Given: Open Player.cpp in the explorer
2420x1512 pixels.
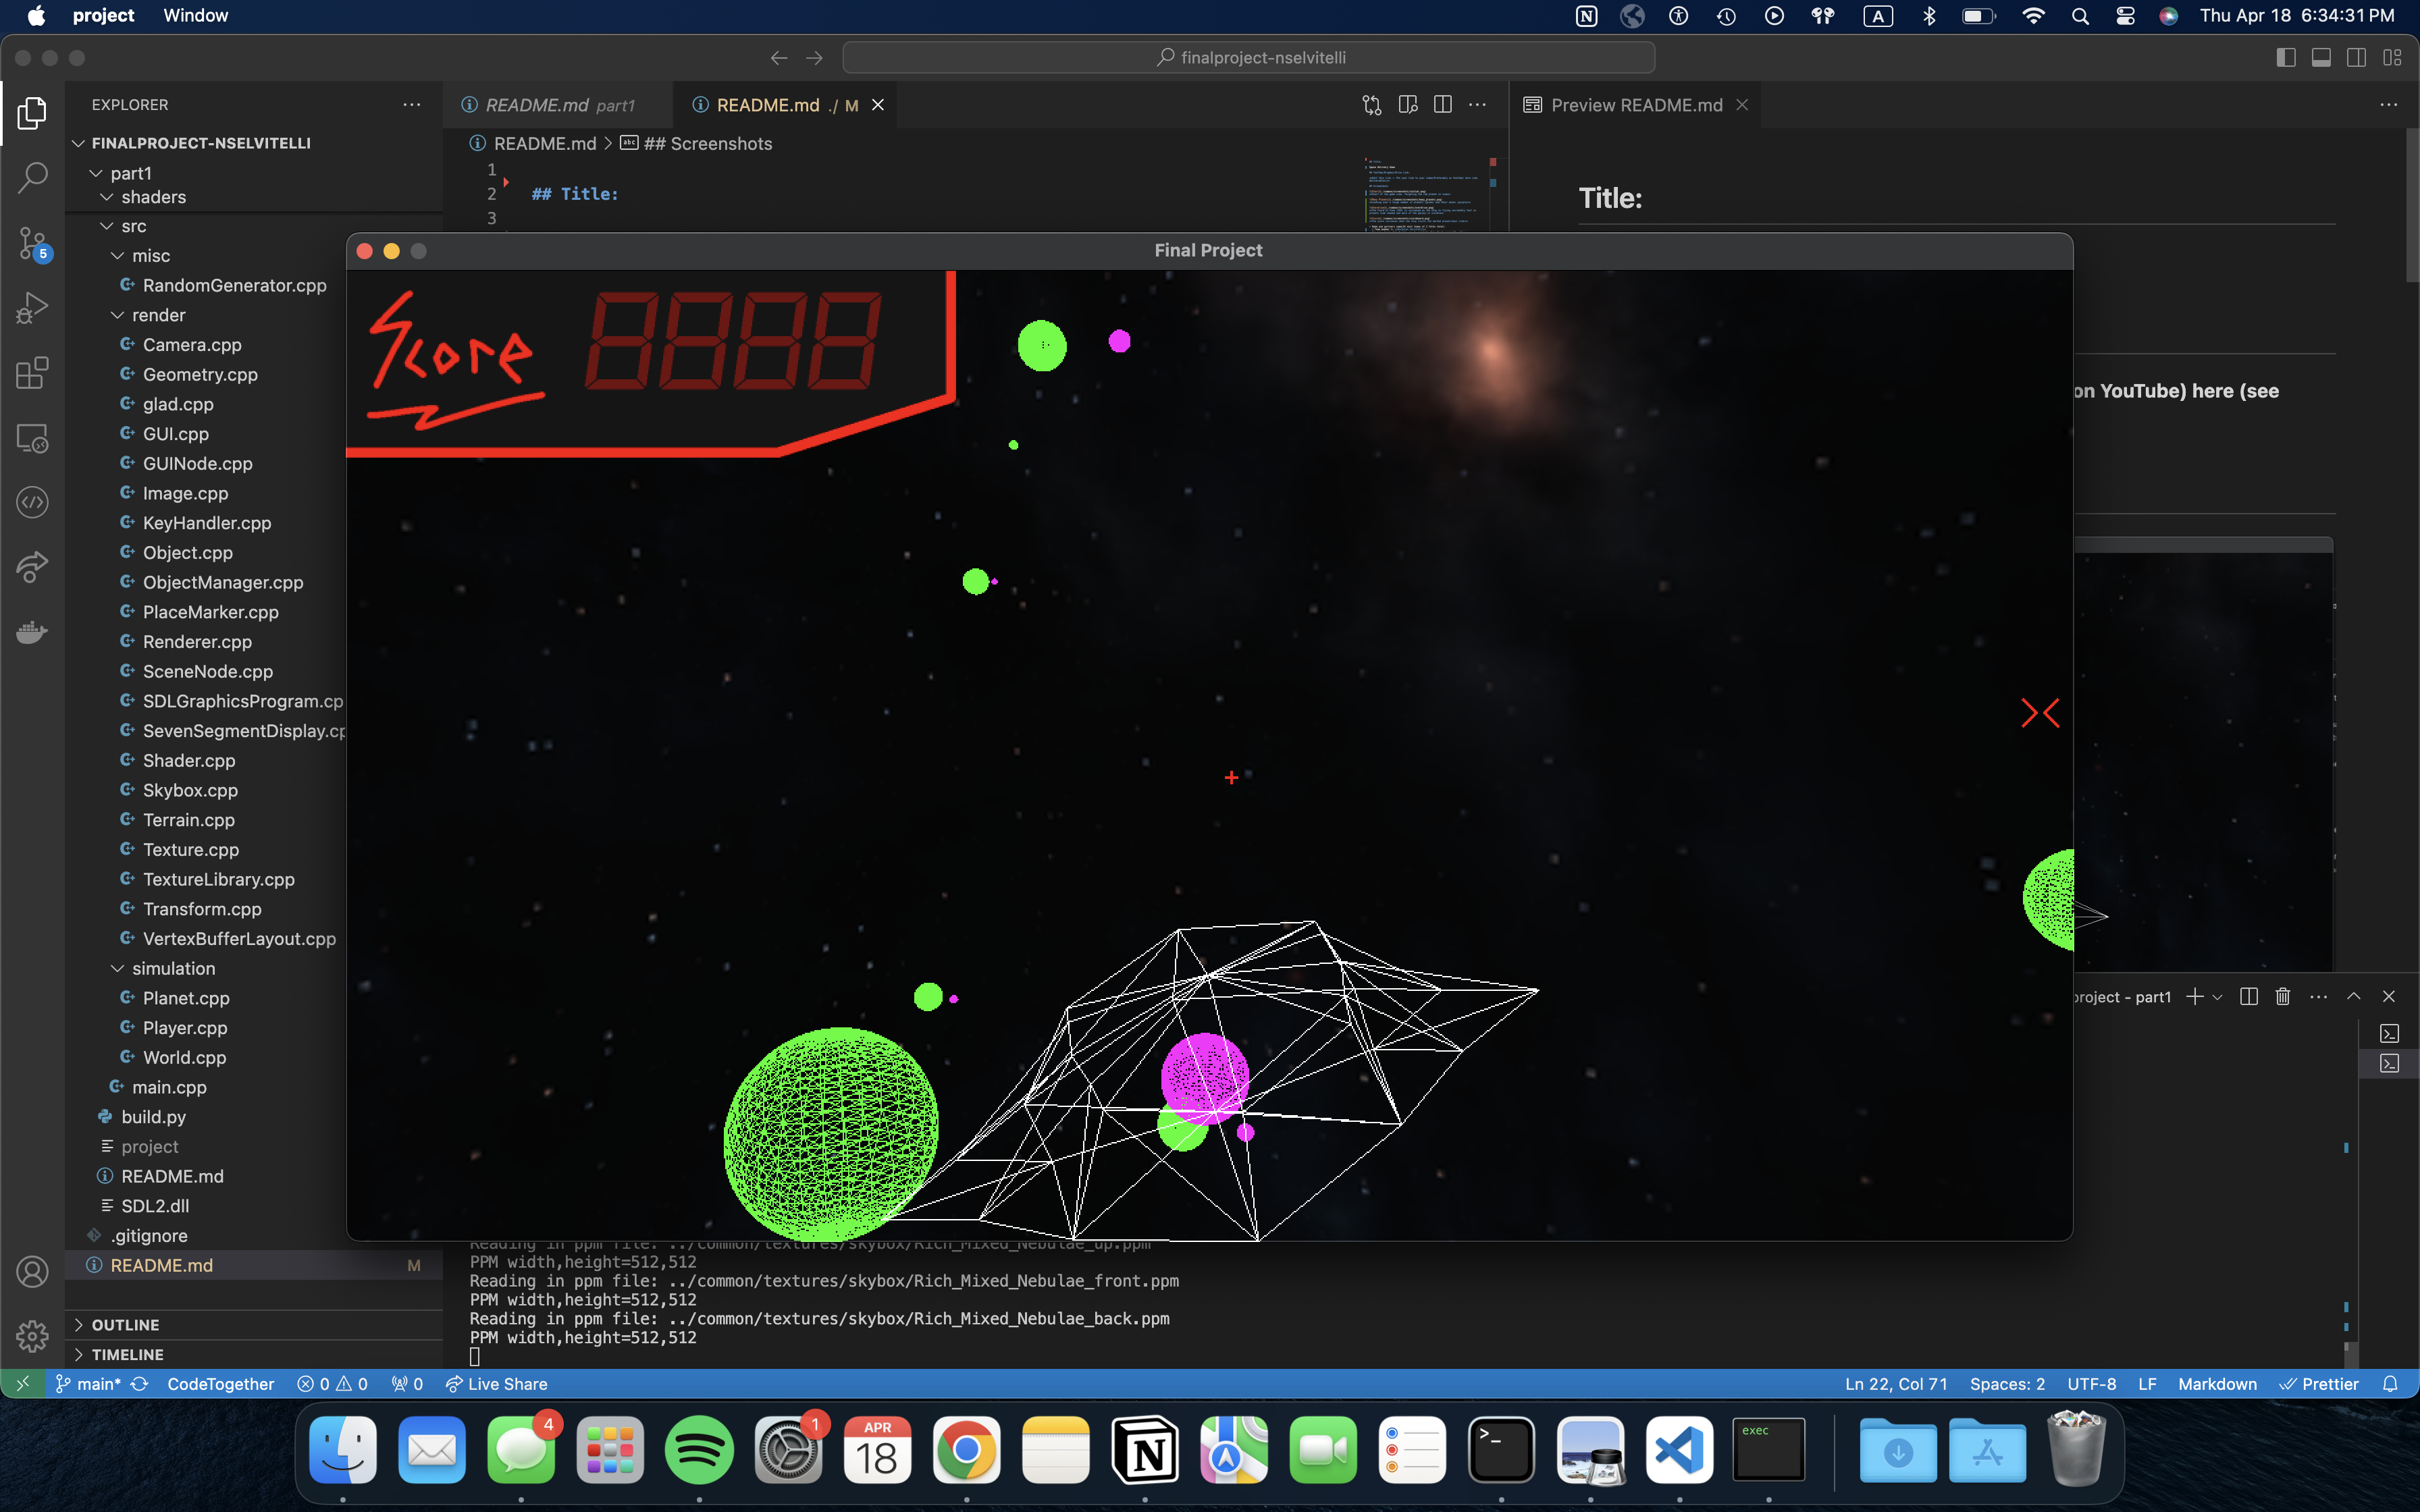Looking at the screenshot, I should [x=185, y=1027].
